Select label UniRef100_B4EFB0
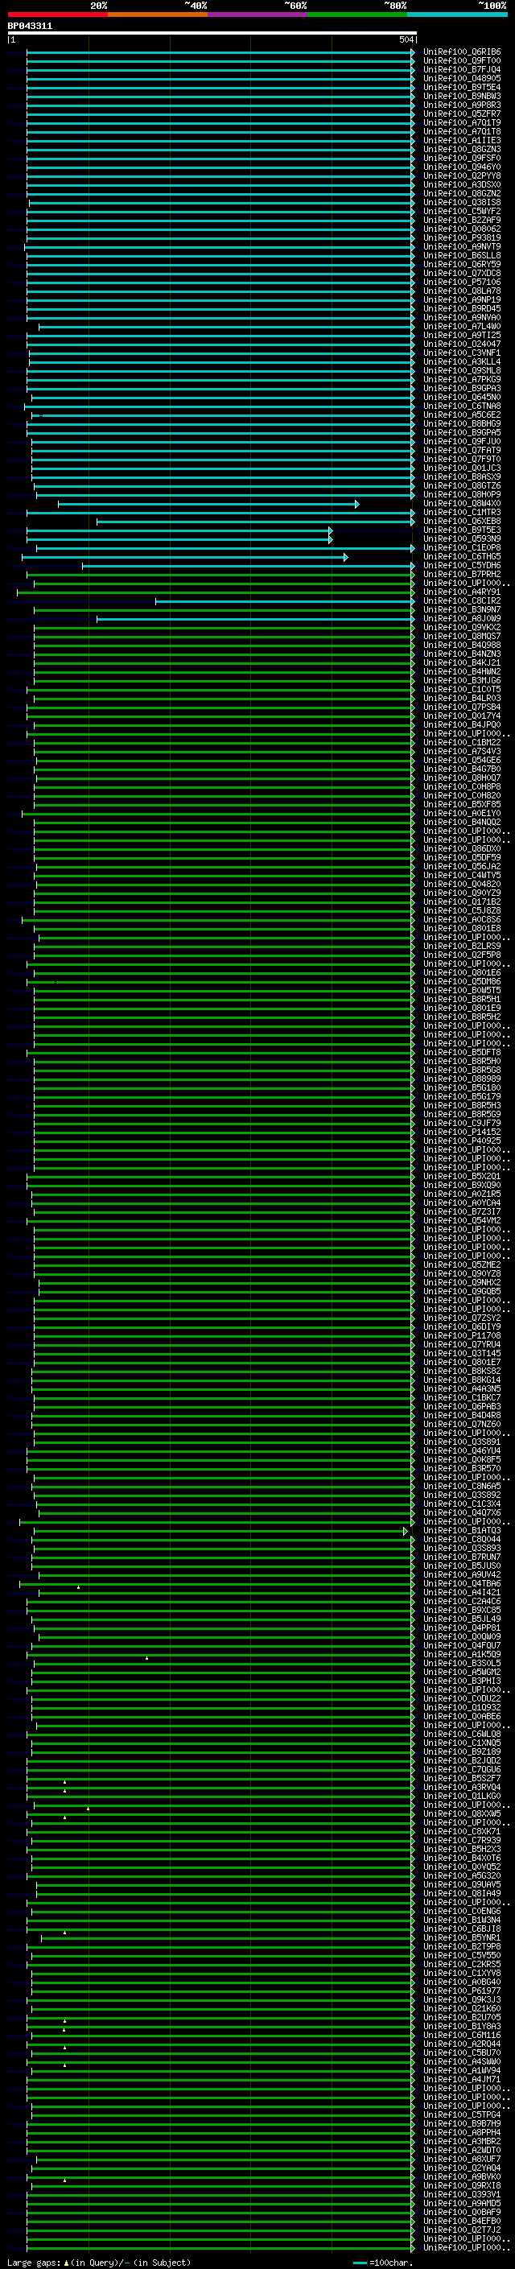 coord(462,2221)
